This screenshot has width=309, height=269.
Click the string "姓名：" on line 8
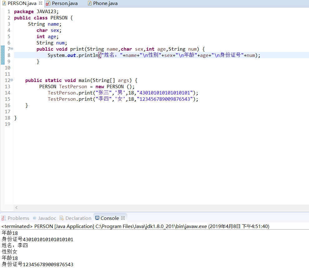pyautogui.click(x=112, y=55)
